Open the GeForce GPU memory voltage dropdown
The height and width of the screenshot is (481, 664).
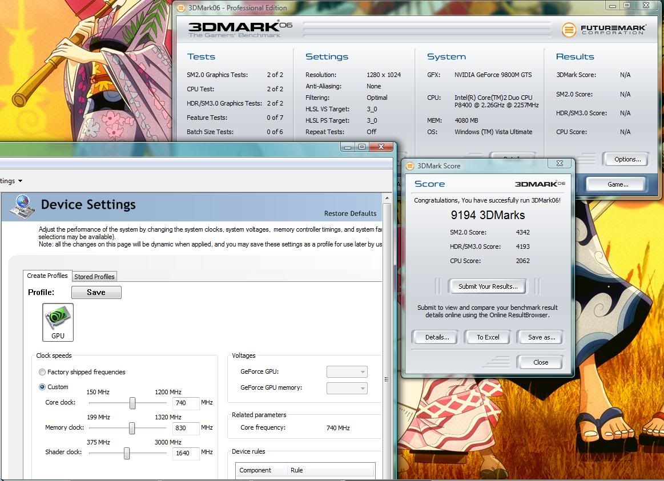347,388
